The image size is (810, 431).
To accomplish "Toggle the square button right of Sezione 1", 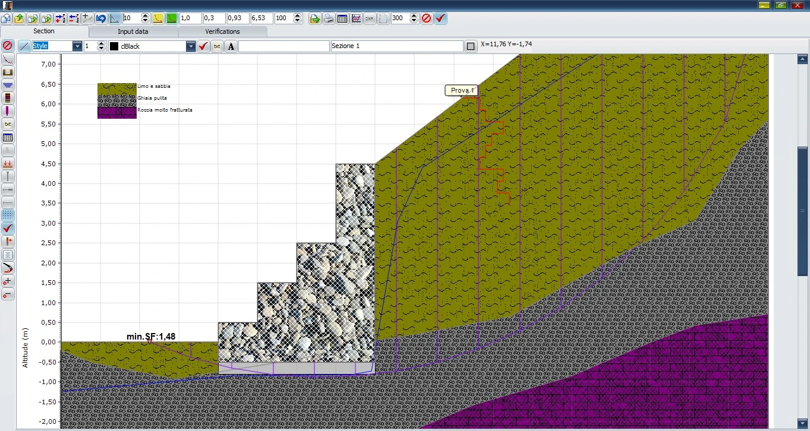I will point(471,46).
